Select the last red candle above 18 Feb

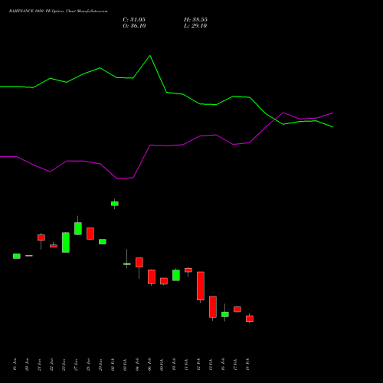(x=250, y=319)
